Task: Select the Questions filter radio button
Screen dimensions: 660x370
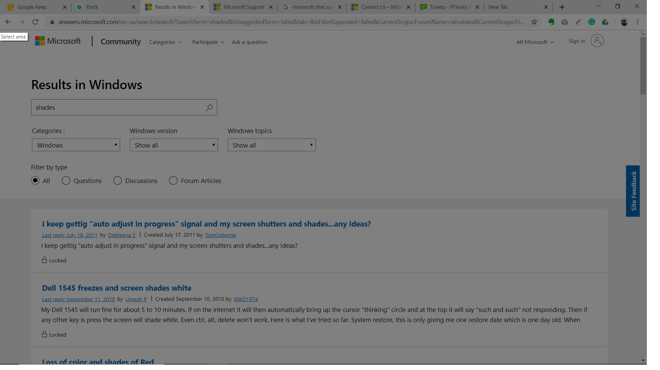Action: (66, 181)
